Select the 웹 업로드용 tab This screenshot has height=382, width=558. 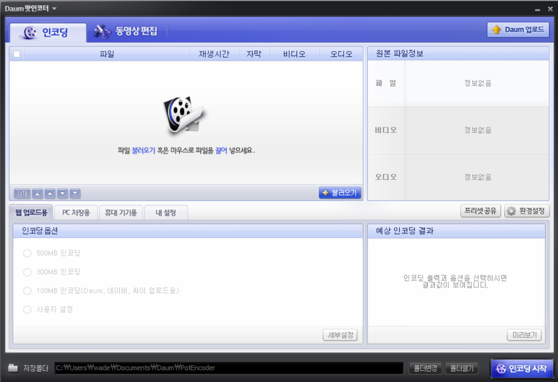(x=32, y=213)
